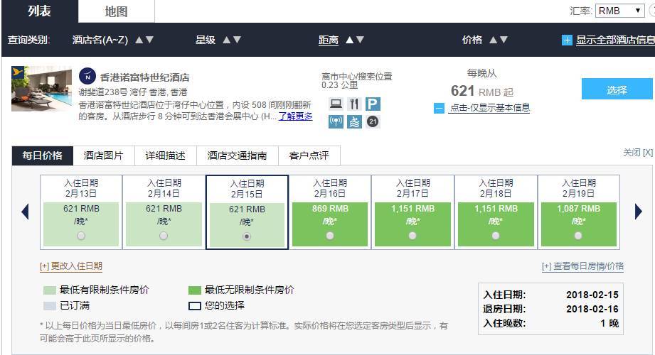Image resolution: width=655 pixels, height=355 pixels.
Task: Select check-in date February 17 radio
Action: (x=412, y=236)
